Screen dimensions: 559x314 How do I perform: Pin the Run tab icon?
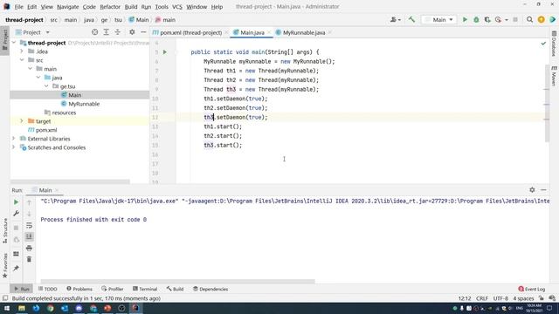(16, 268)
